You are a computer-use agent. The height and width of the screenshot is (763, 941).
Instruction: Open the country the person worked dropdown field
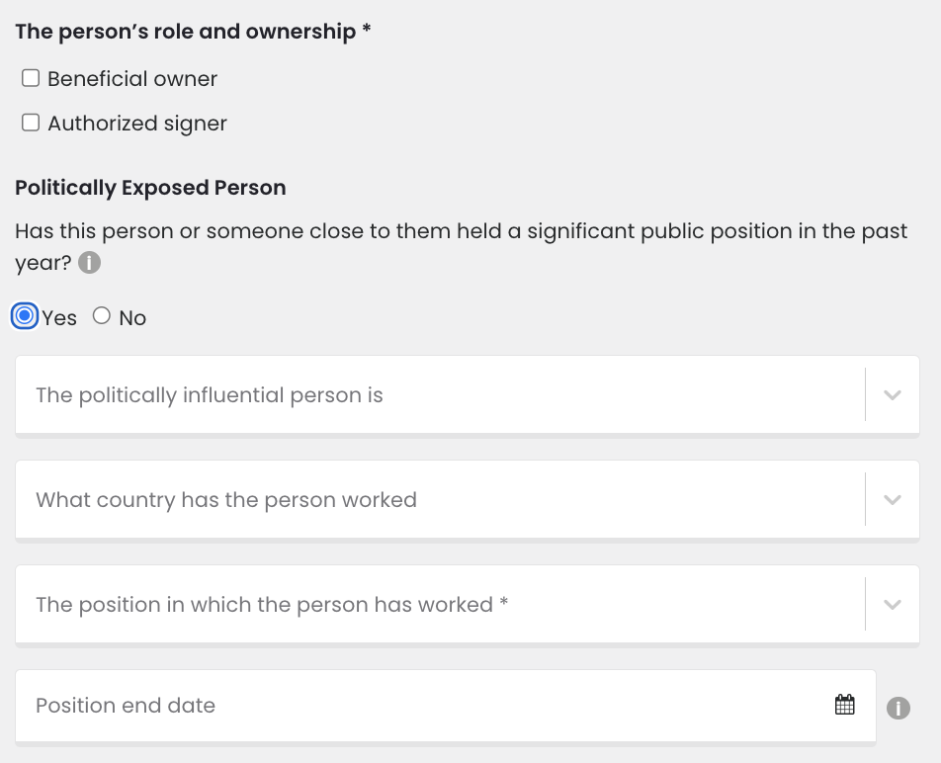tap(467, 500)
